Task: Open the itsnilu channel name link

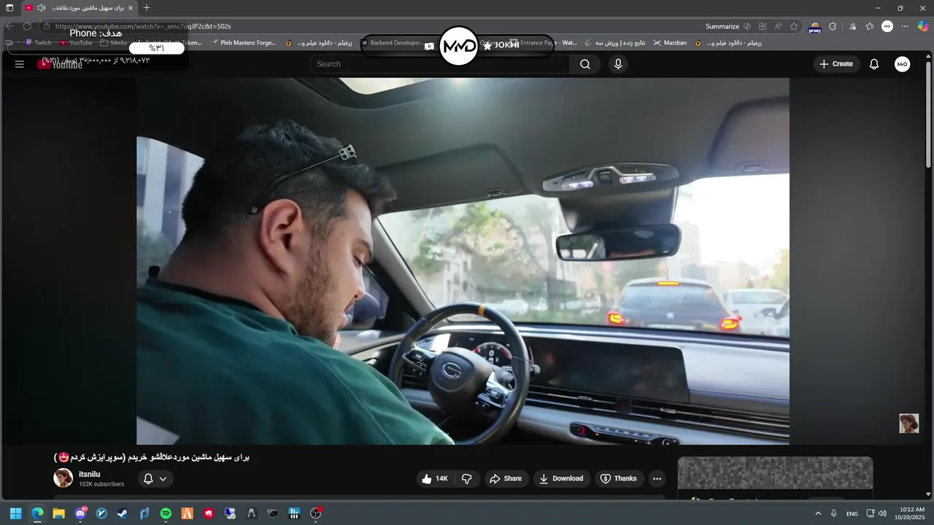Action: click(89, 474)
